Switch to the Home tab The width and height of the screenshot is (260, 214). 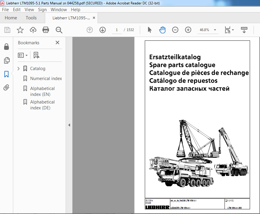11,18
